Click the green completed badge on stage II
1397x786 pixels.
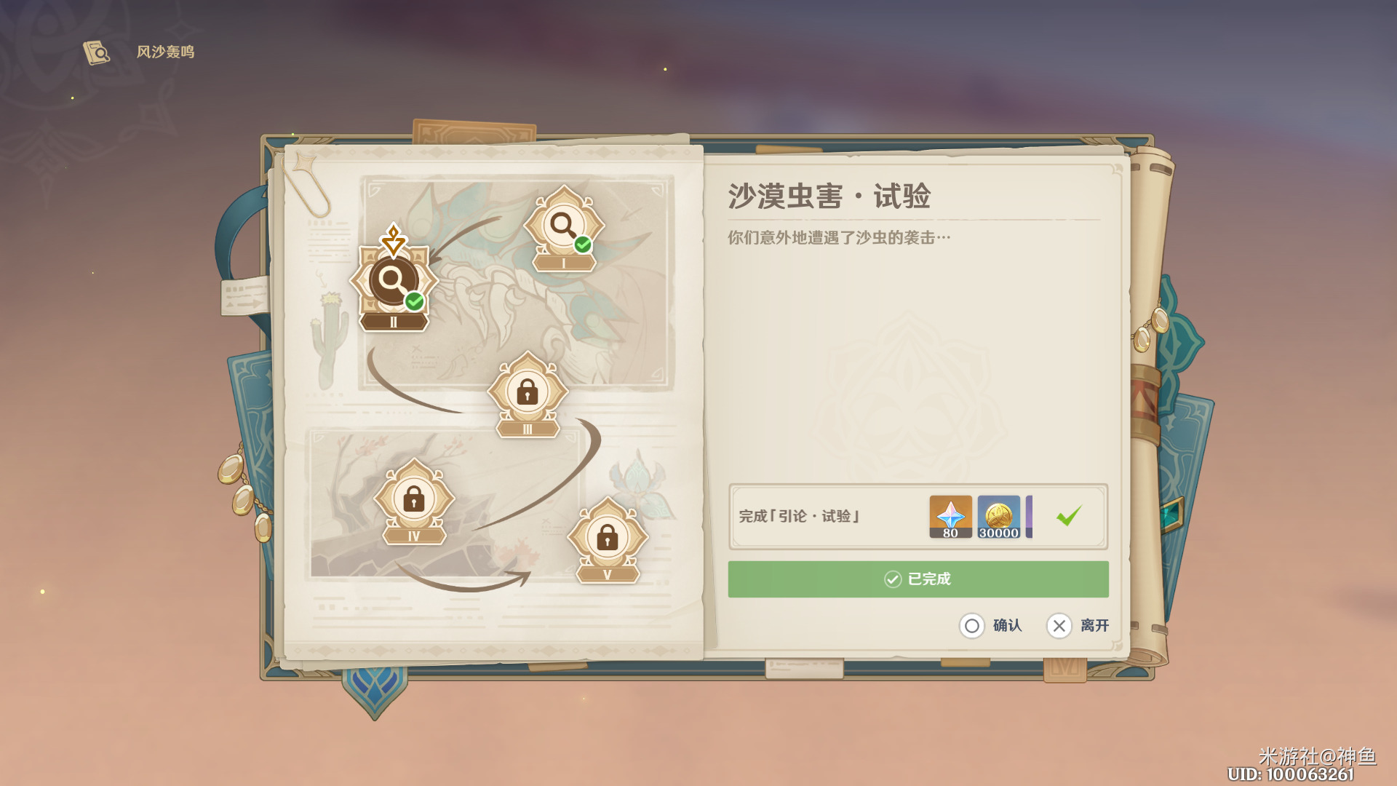tap(415, 301)
